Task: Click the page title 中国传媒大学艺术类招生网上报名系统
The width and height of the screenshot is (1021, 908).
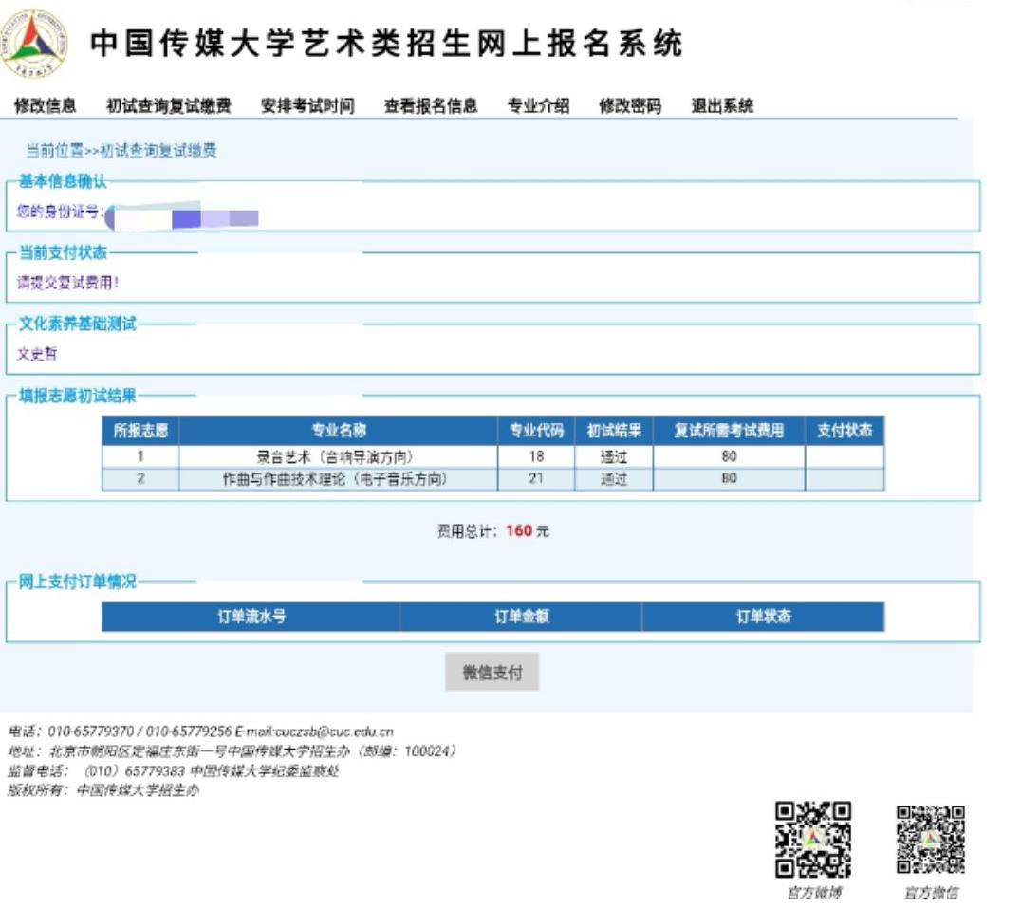Action: [x=386, y=44]
